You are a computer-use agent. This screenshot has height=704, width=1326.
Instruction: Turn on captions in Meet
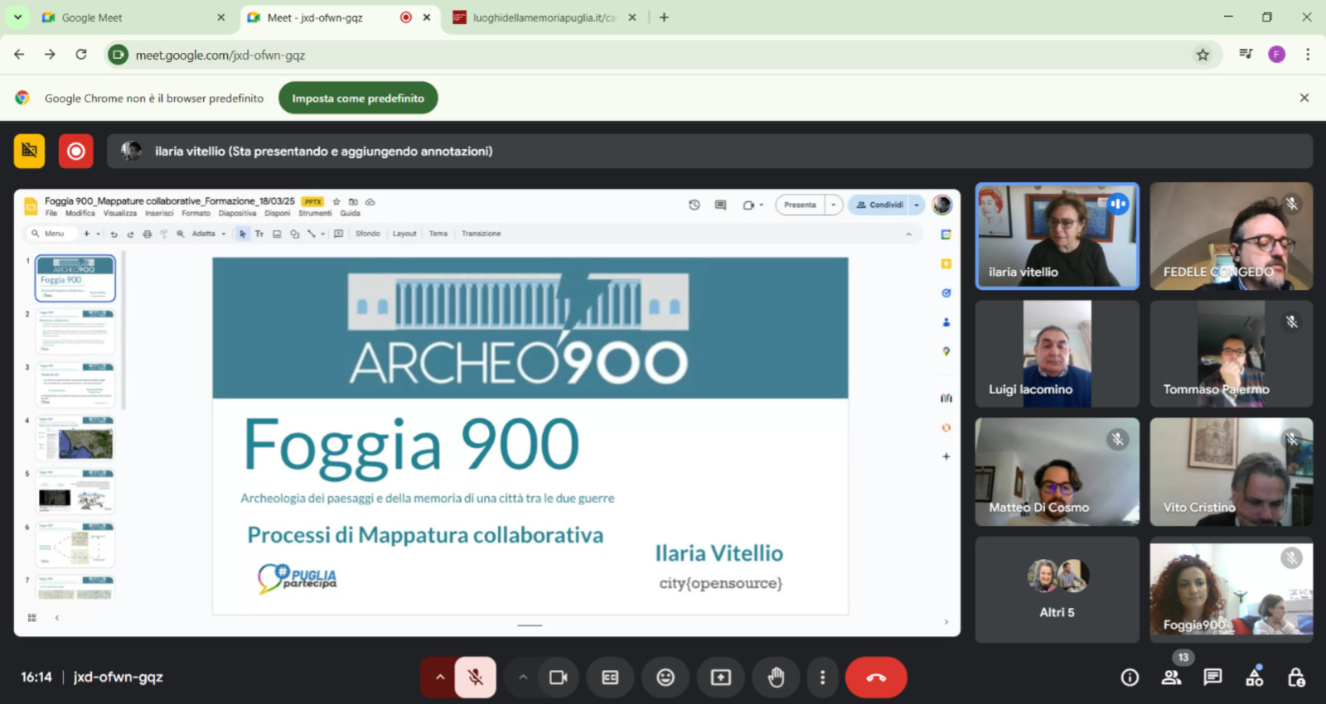[x=610, y=677]
